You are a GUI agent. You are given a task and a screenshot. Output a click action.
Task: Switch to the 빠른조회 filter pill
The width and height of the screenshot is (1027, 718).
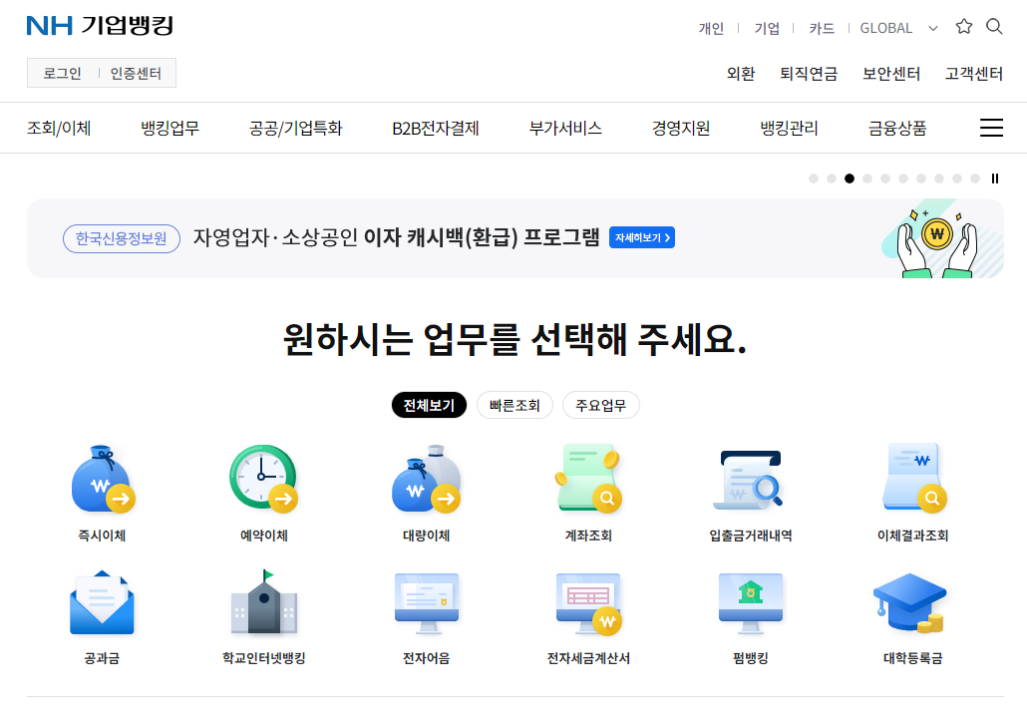514,405
